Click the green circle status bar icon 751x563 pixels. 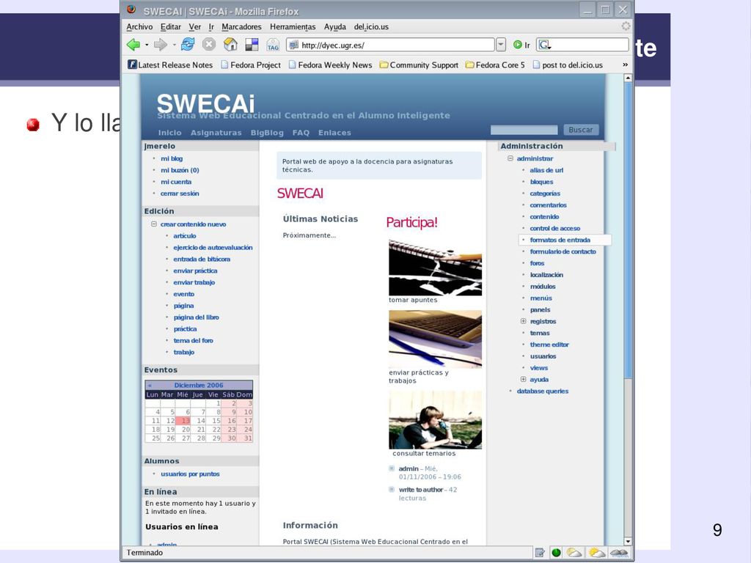(x=556, y=553)
